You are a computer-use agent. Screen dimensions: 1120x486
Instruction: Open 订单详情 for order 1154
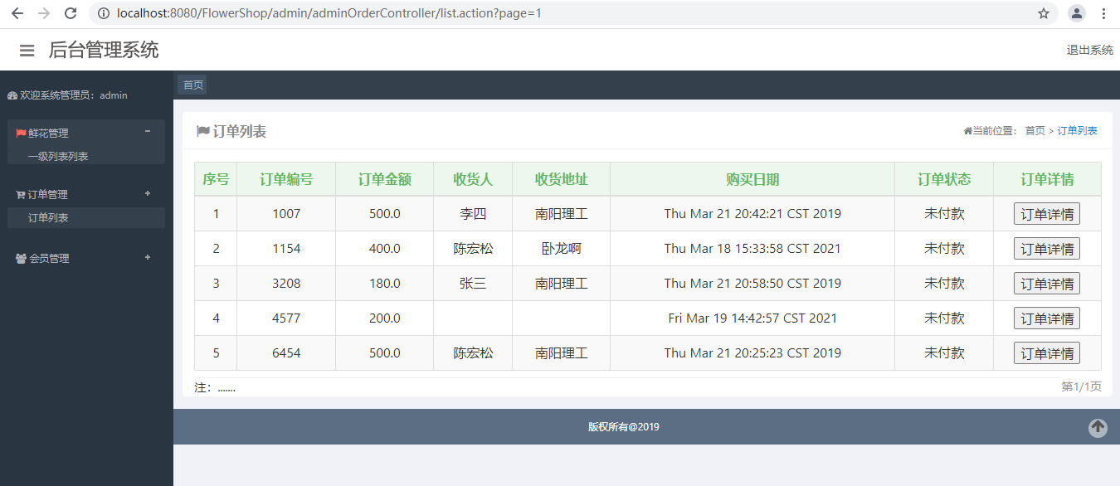point(1046,249)
